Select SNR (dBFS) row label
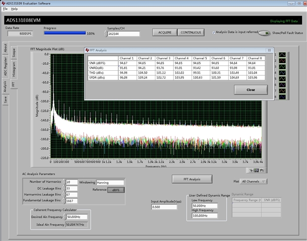Viewport: 307px width, 241px height. (x=103, y=63)
